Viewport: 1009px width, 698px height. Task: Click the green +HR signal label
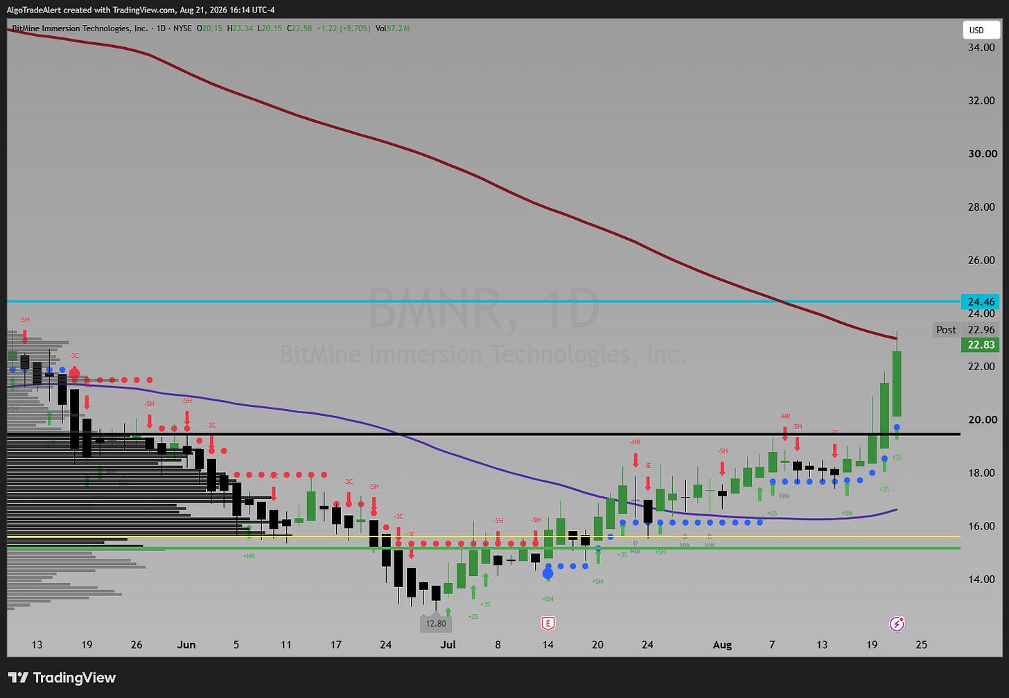click(249, 556)
